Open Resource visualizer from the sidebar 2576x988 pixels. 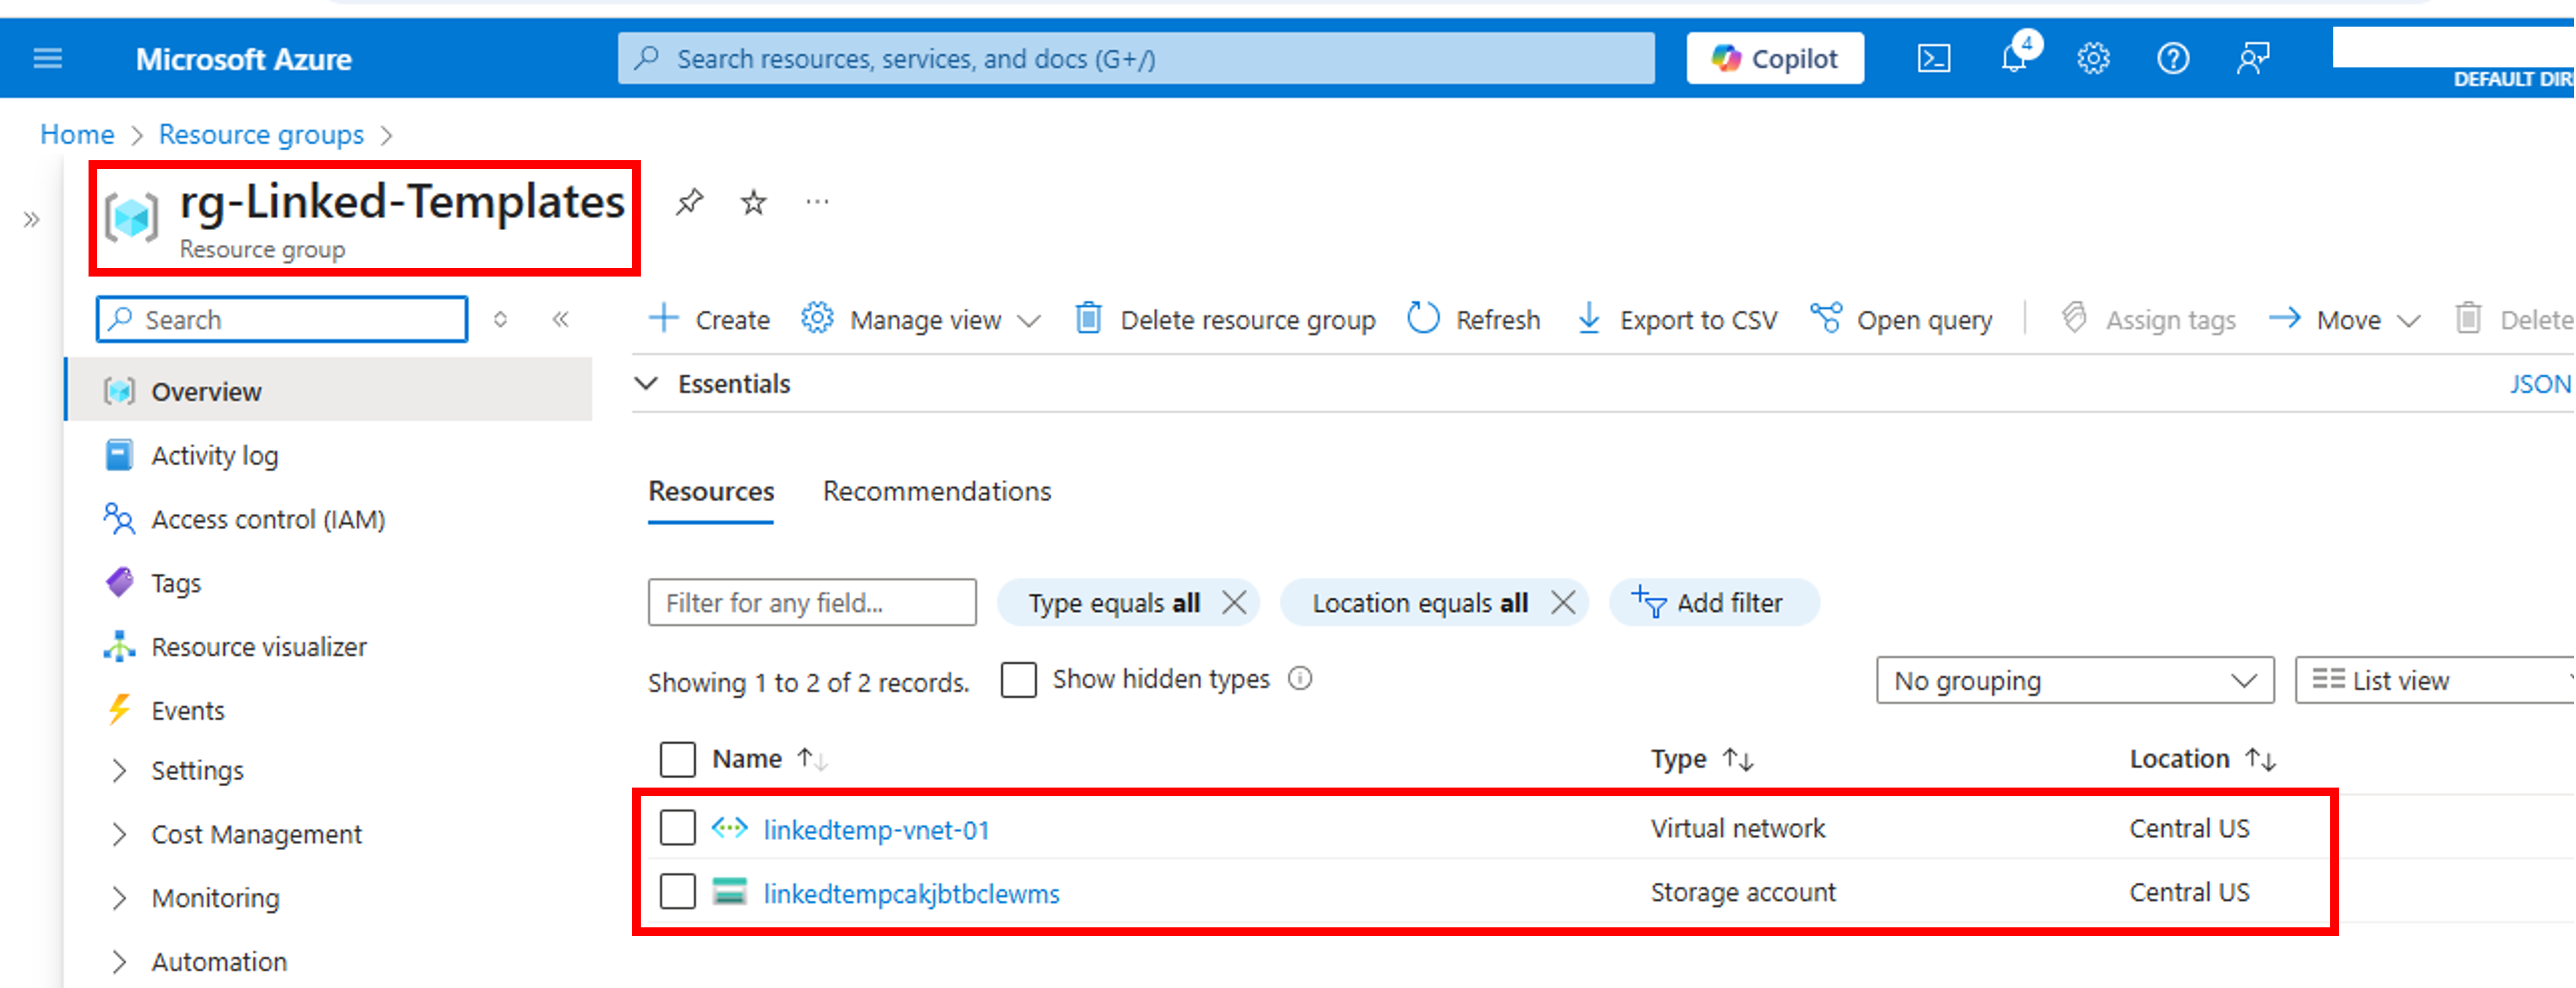coord(259,646)
